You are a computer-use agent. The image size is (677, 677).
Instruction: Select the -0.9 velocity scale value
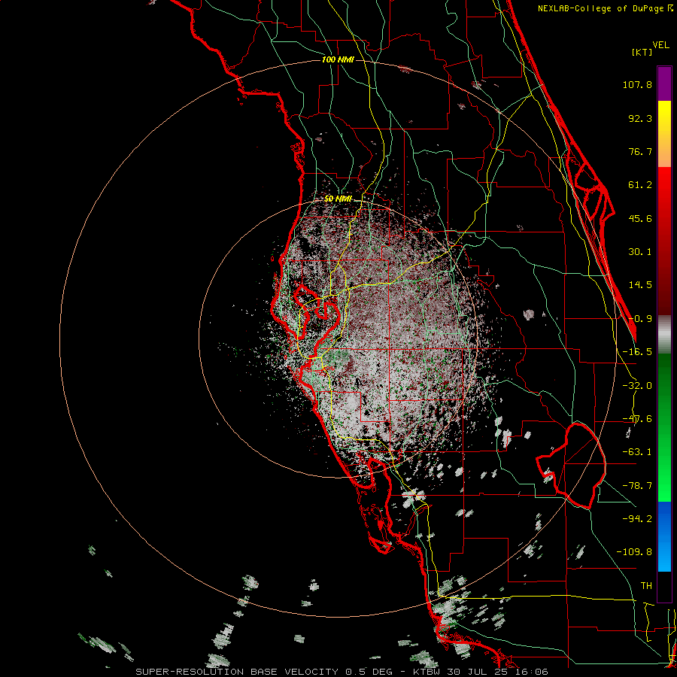tap(640, 319)
